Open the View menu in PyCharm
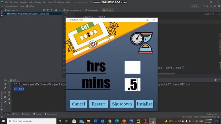 pyautogui.click(x=16, y=2)
